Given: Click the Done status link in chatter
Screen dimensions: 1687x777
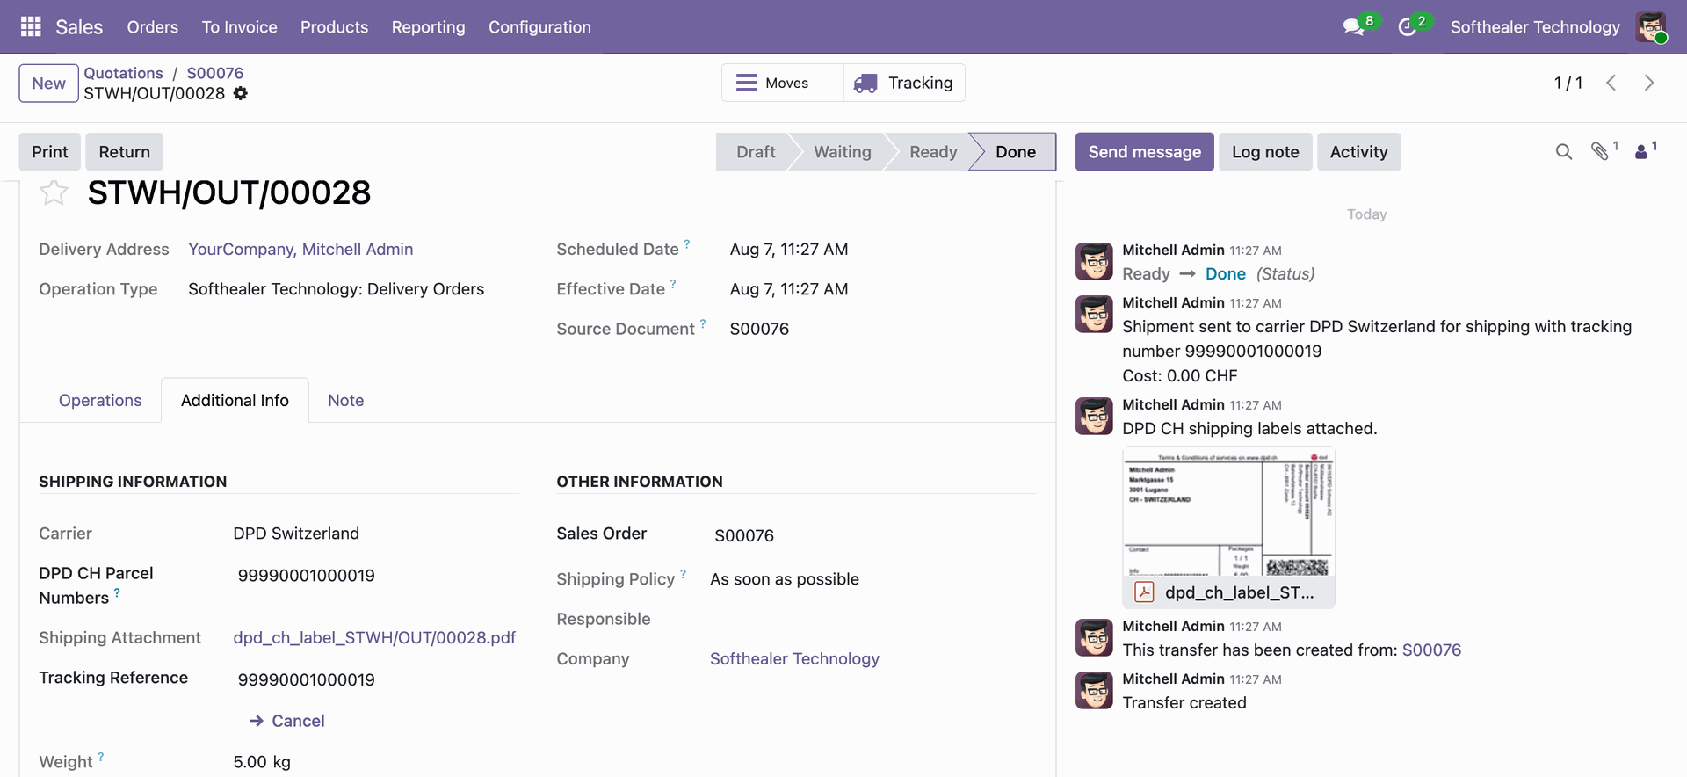Looking at the screenshot, I should (x=1226, y=274).
